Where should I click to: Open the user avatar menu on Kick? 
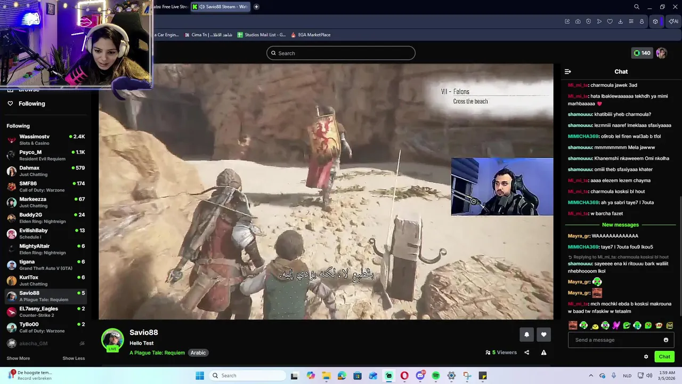tap(661, 53)
